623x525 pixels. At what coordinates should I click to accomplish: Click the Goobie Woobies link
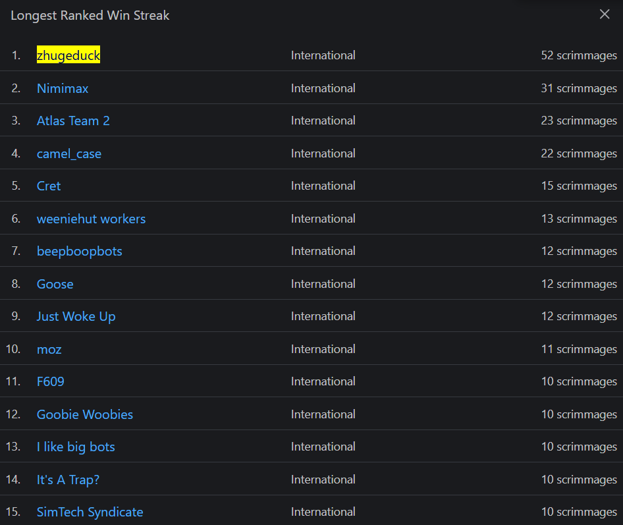(x=85, y=414)
